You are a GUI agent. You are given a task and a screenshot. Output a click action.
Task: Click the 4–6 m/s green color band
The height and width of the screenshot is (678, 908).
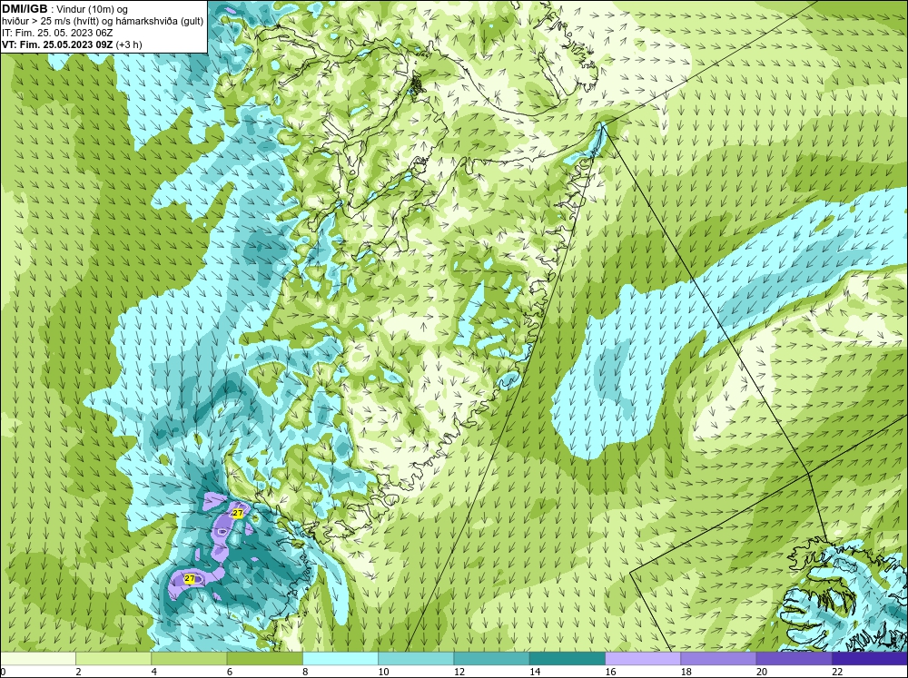pos(189,659)
